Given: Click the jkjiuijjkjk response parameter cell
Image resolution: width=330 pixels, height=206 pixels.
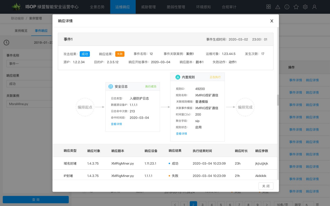Looking at the screenshot, I should pos(262,164).
